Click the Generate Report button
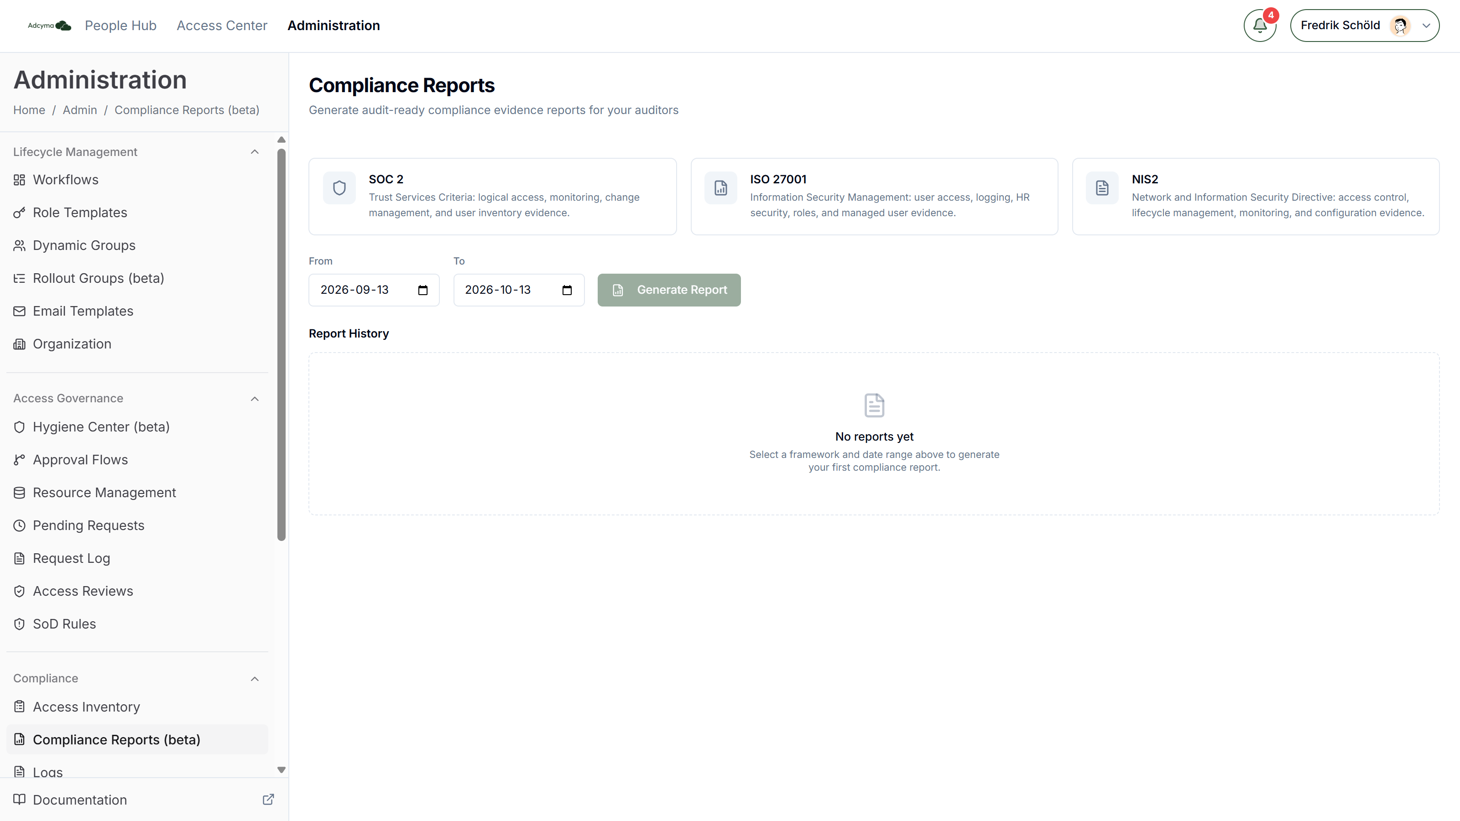Viewport: 1460px width, 821px height. [669, 290]
